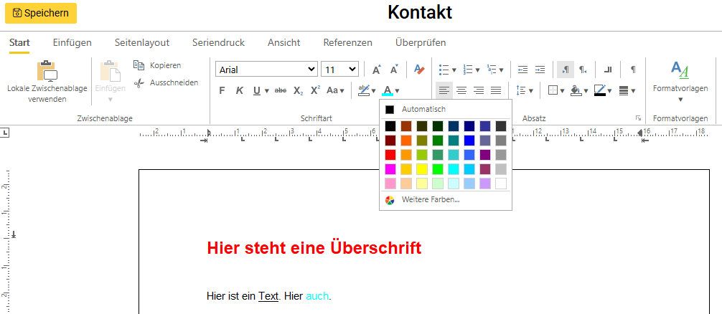Click the Speichern button
The image size is (722, 314).
[x=40, y=13]
